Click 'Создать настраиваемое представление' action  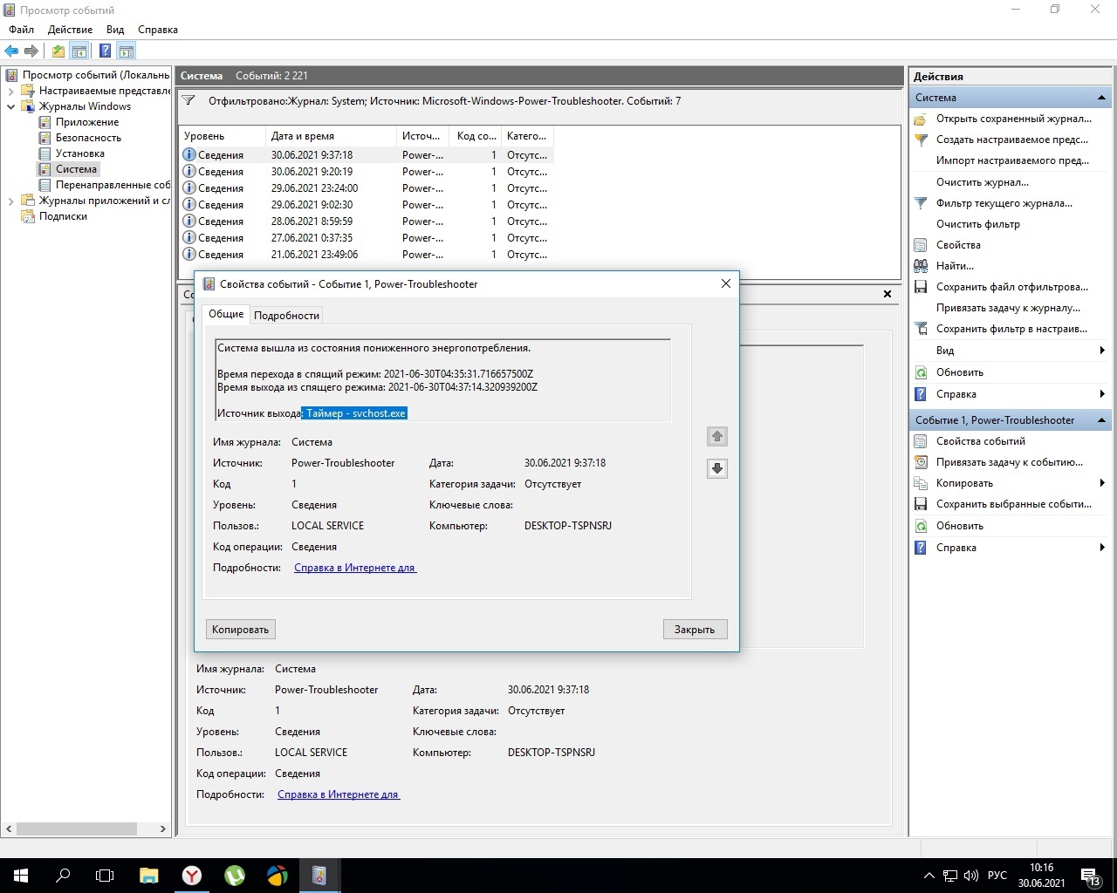pyautogui.click(x=1011, y=140)
